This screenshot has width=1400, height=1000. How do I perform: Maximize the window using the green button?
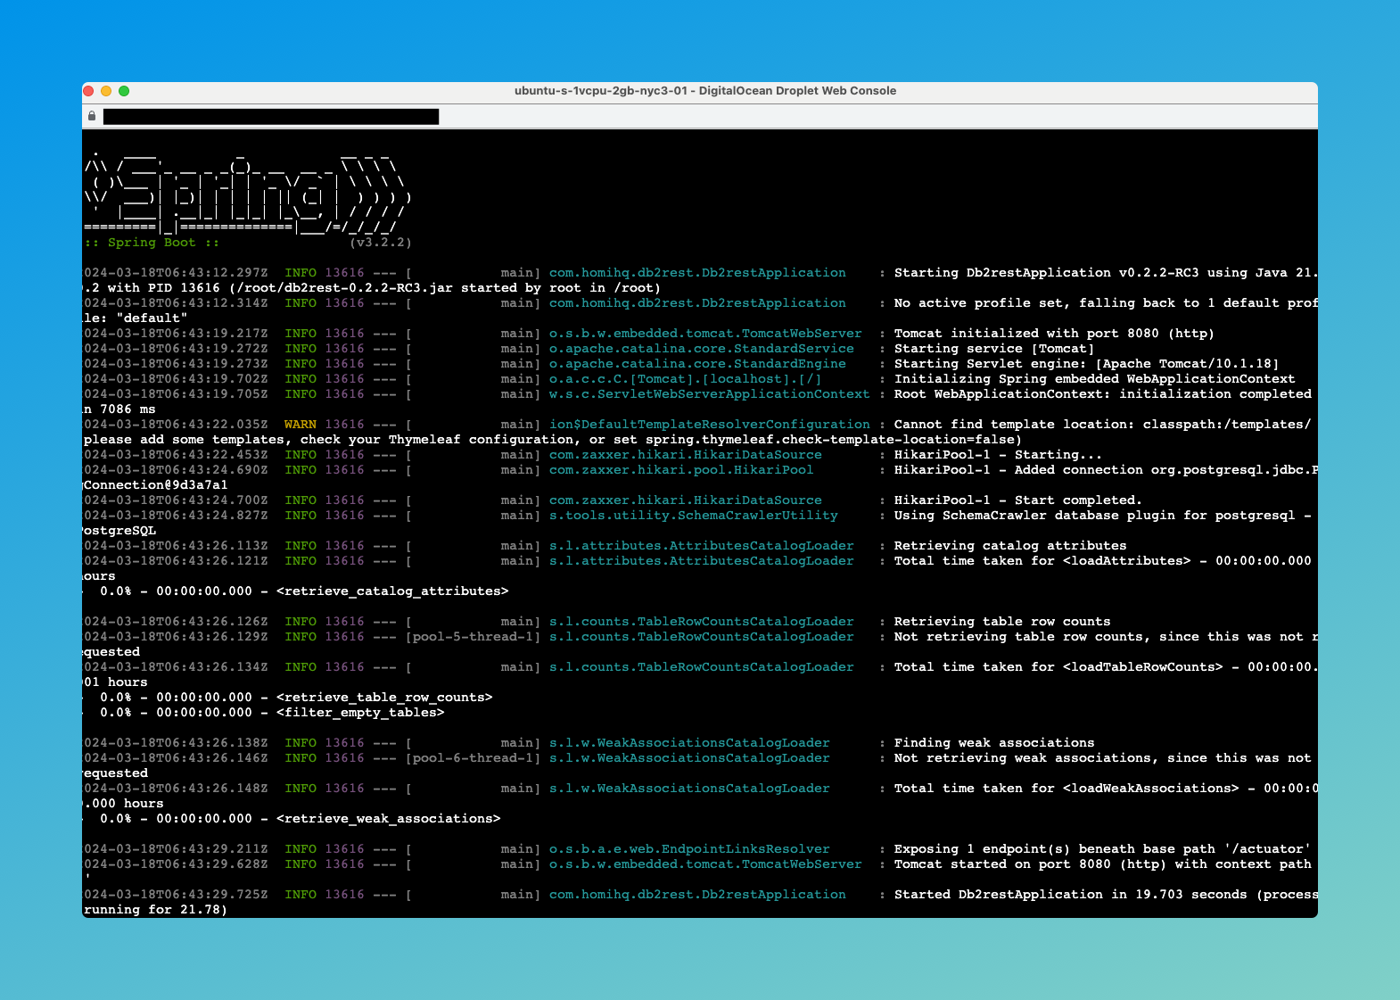(124, 91)
